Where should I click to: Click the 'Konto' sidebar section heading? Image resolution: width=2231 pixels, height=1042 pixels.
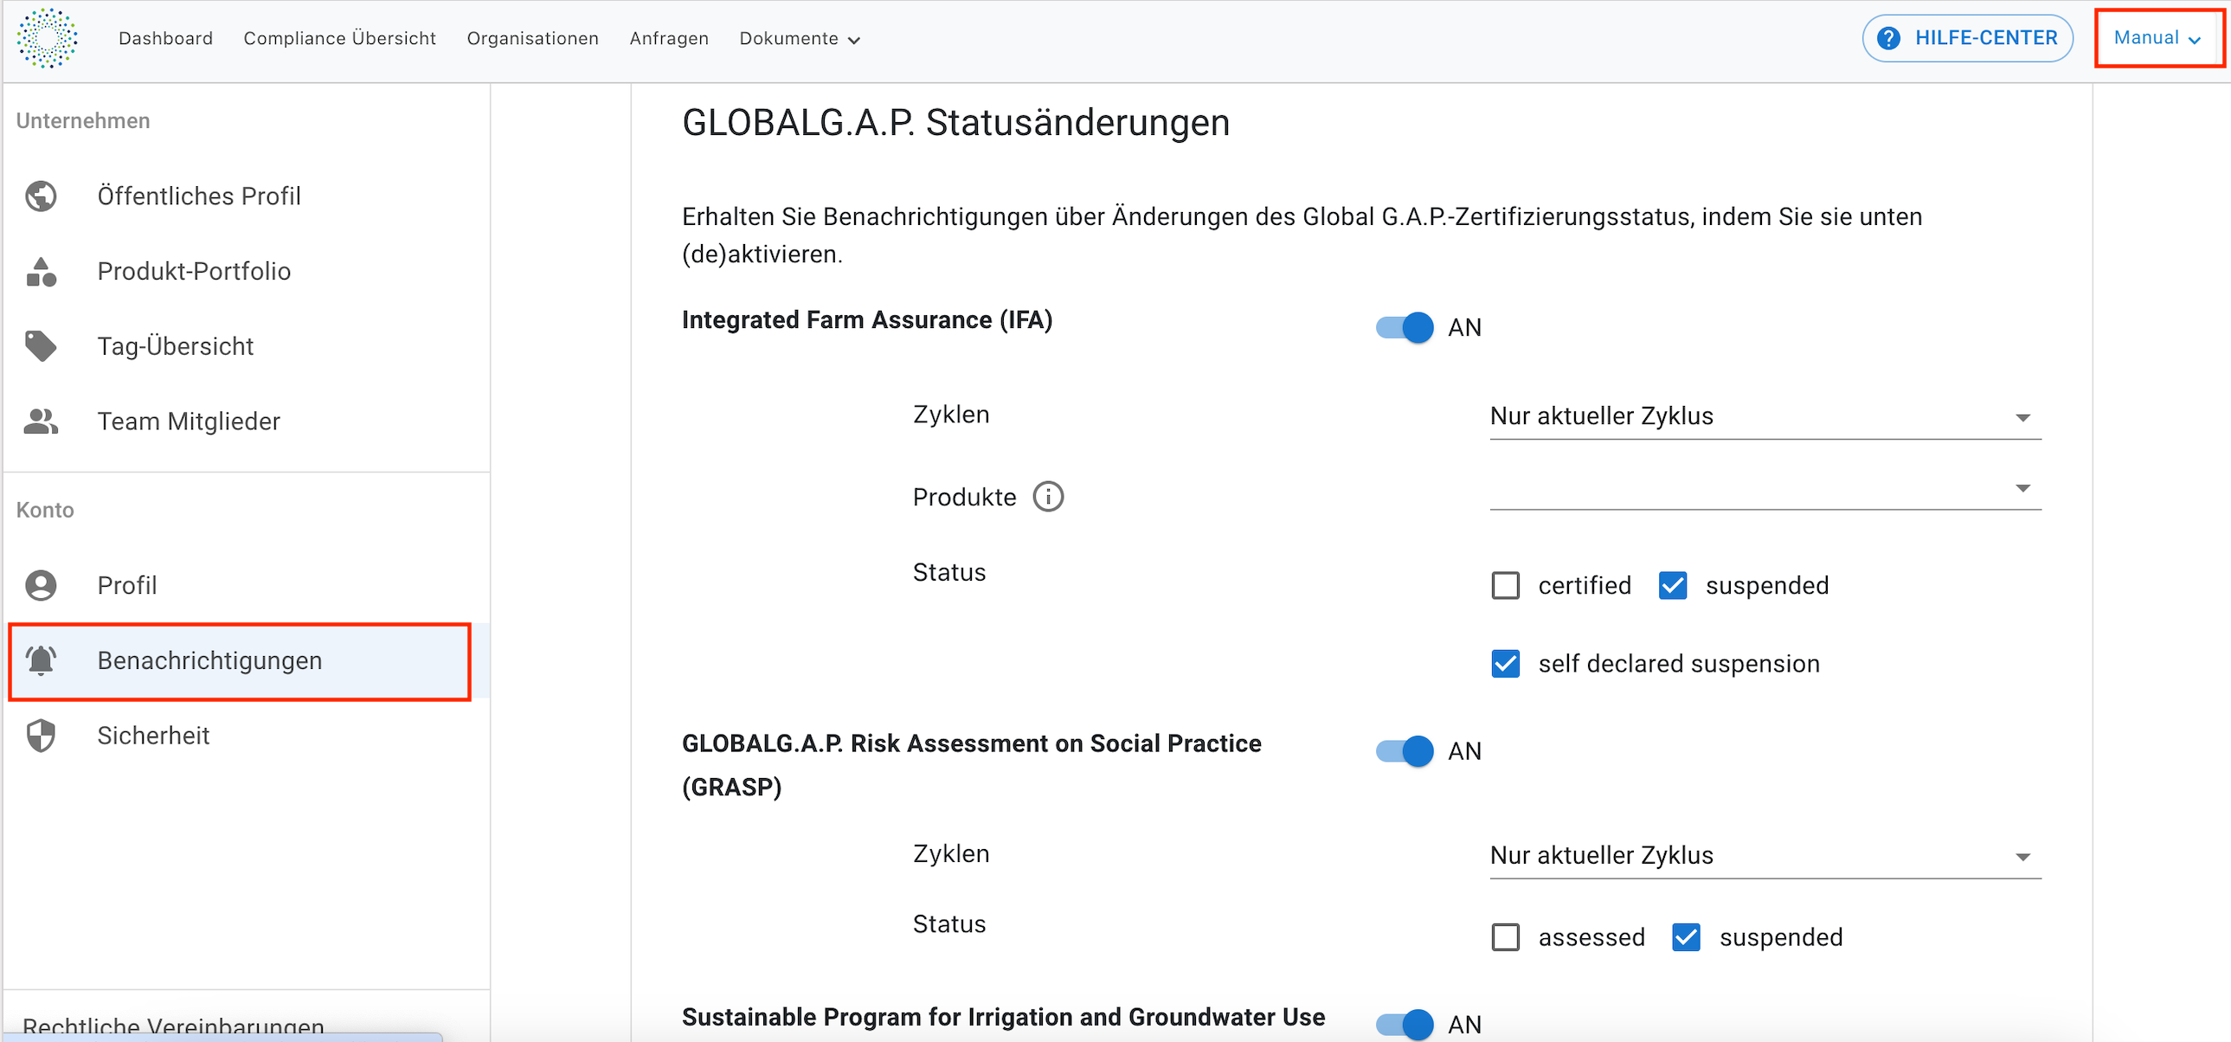tap(45, 511)
